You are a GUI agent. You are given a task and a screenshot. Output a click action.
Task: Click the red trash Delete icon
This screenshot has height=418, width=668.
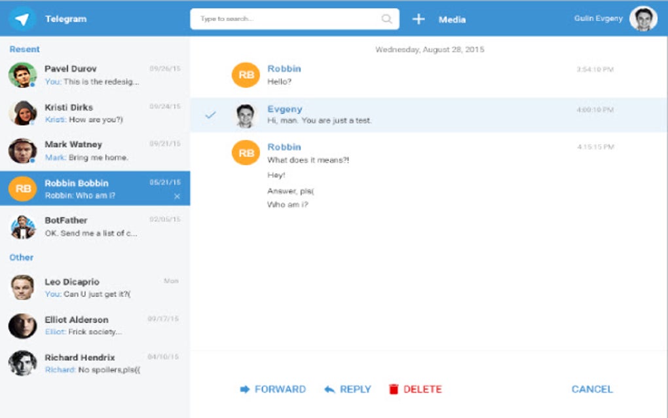[x=394, y=389]
